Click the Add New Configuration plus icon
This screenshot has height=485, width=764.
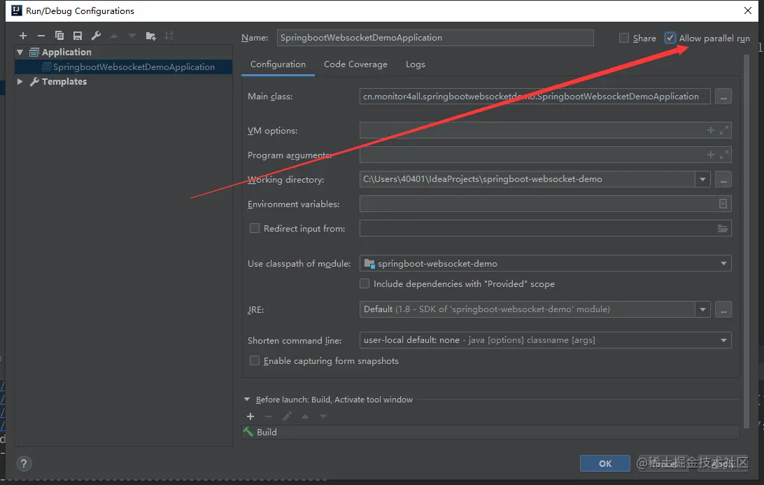click(23, 36)
